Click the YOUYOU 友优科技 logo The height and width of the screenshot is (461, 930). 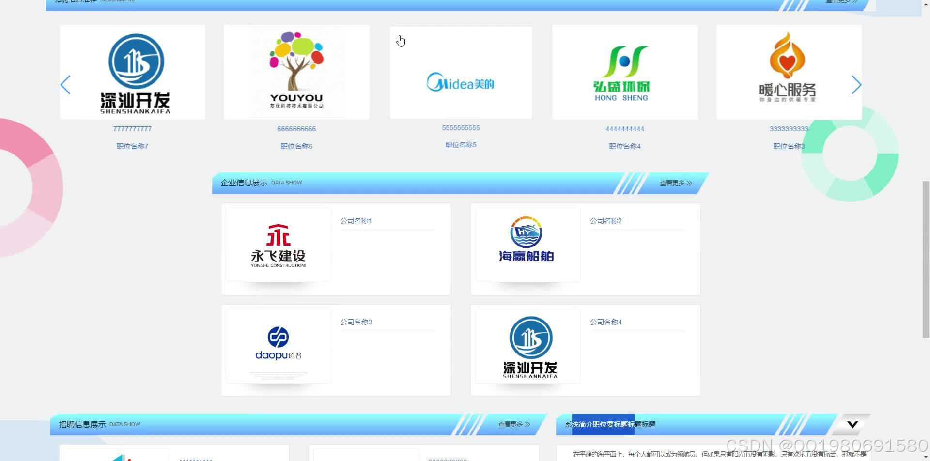pyautogui.click(x=296, y=72)
